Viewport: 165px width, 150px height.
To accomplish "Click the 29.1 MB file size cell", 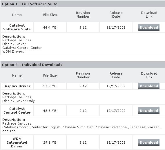I will click(x=50, y=142).
